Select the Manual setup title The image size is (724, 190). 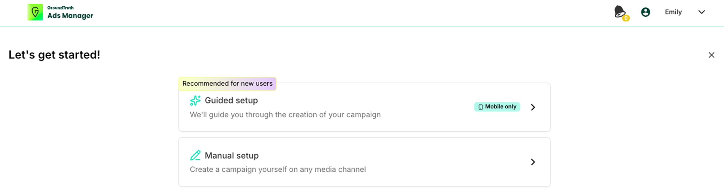pyautogui.click(x=232, y=155)
